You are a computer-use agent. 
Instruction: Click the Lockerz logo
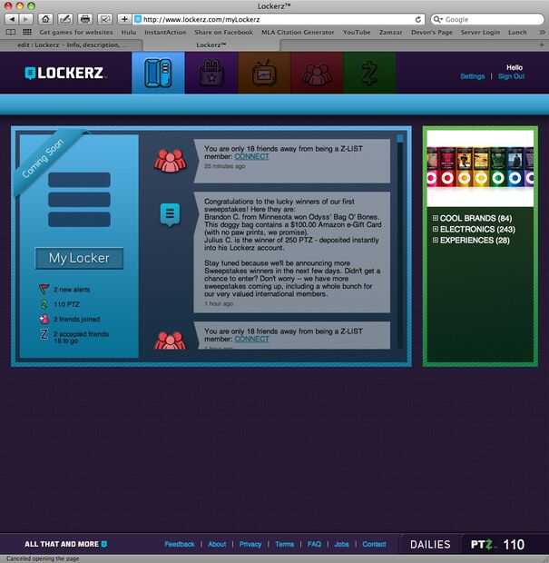64,73
